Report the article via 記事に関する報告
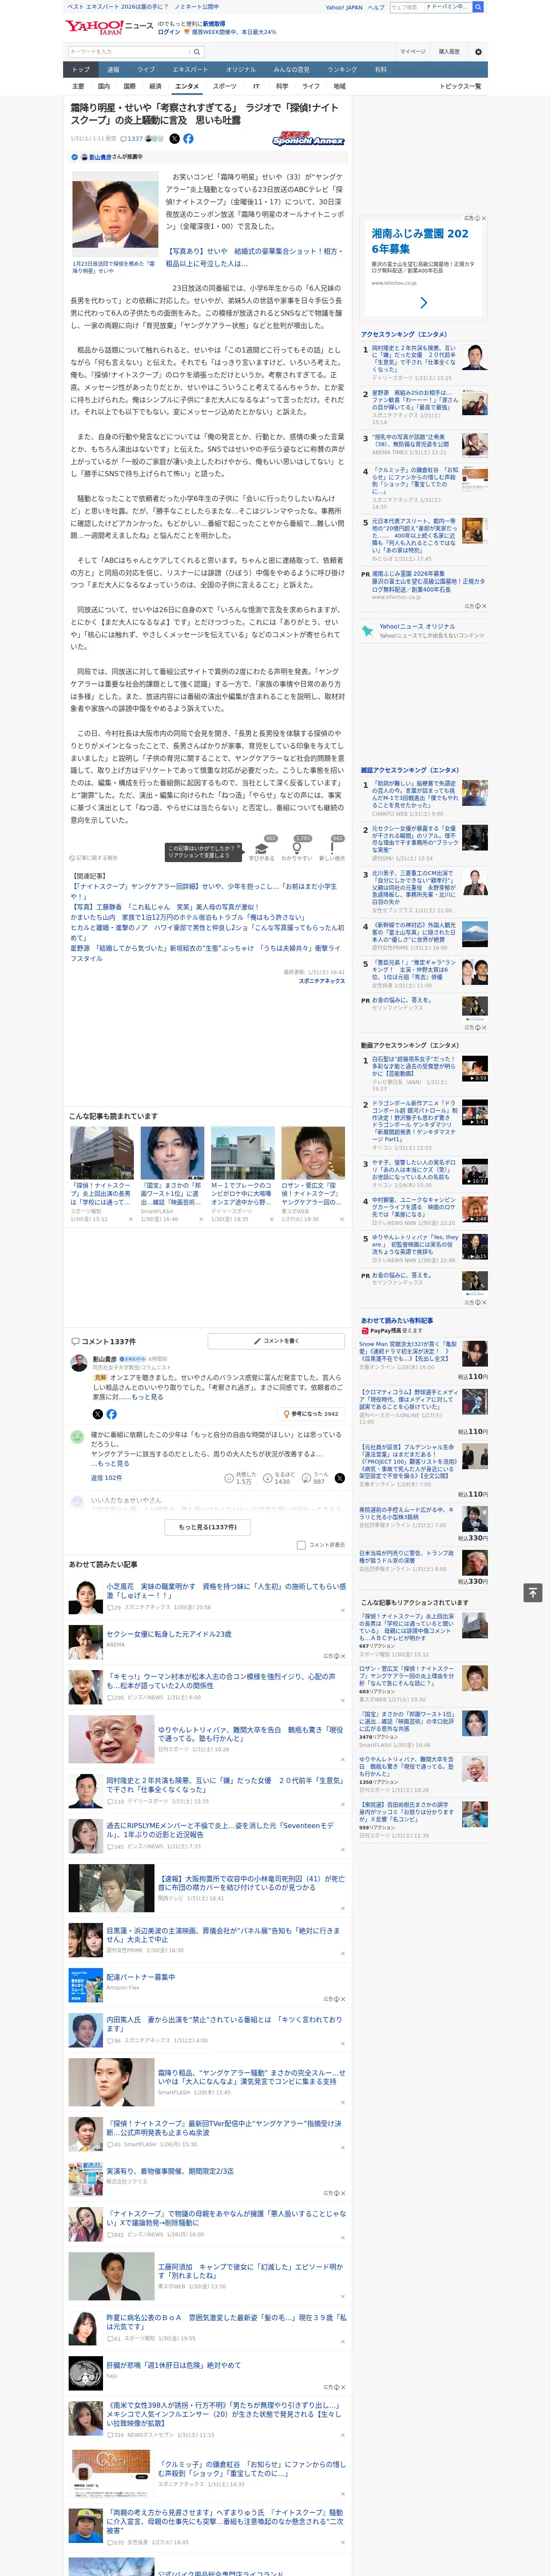This screenshot has width=551, height=2576. [94, 858]
